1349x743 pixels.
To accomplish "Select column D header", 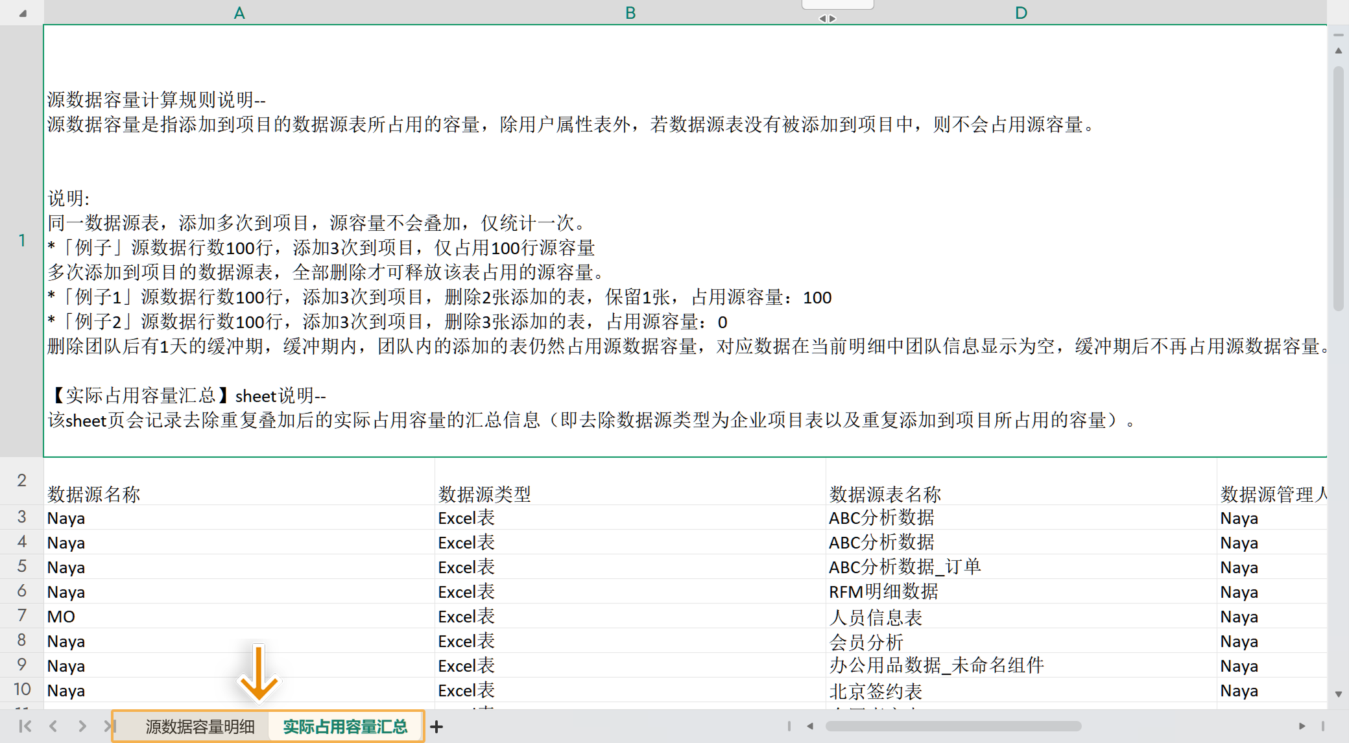I will [x=1021, y=13].
